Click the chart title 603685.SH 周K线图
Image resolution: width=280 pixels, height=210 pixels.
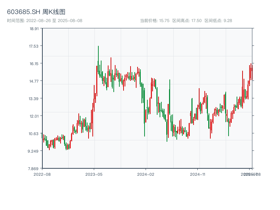(36, 12)
